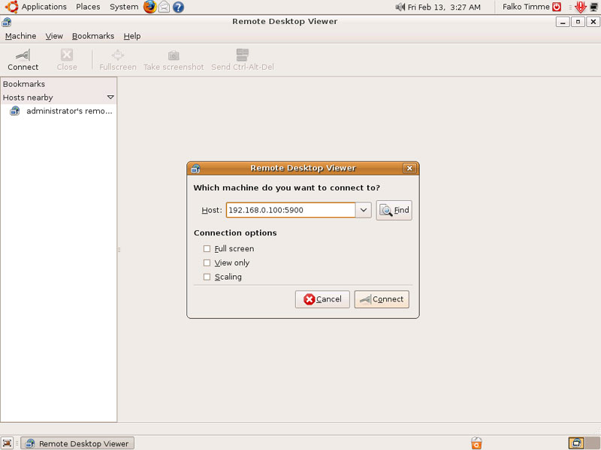The image size is (601, 450).
Task: Open the System menu
Action: 124,7
